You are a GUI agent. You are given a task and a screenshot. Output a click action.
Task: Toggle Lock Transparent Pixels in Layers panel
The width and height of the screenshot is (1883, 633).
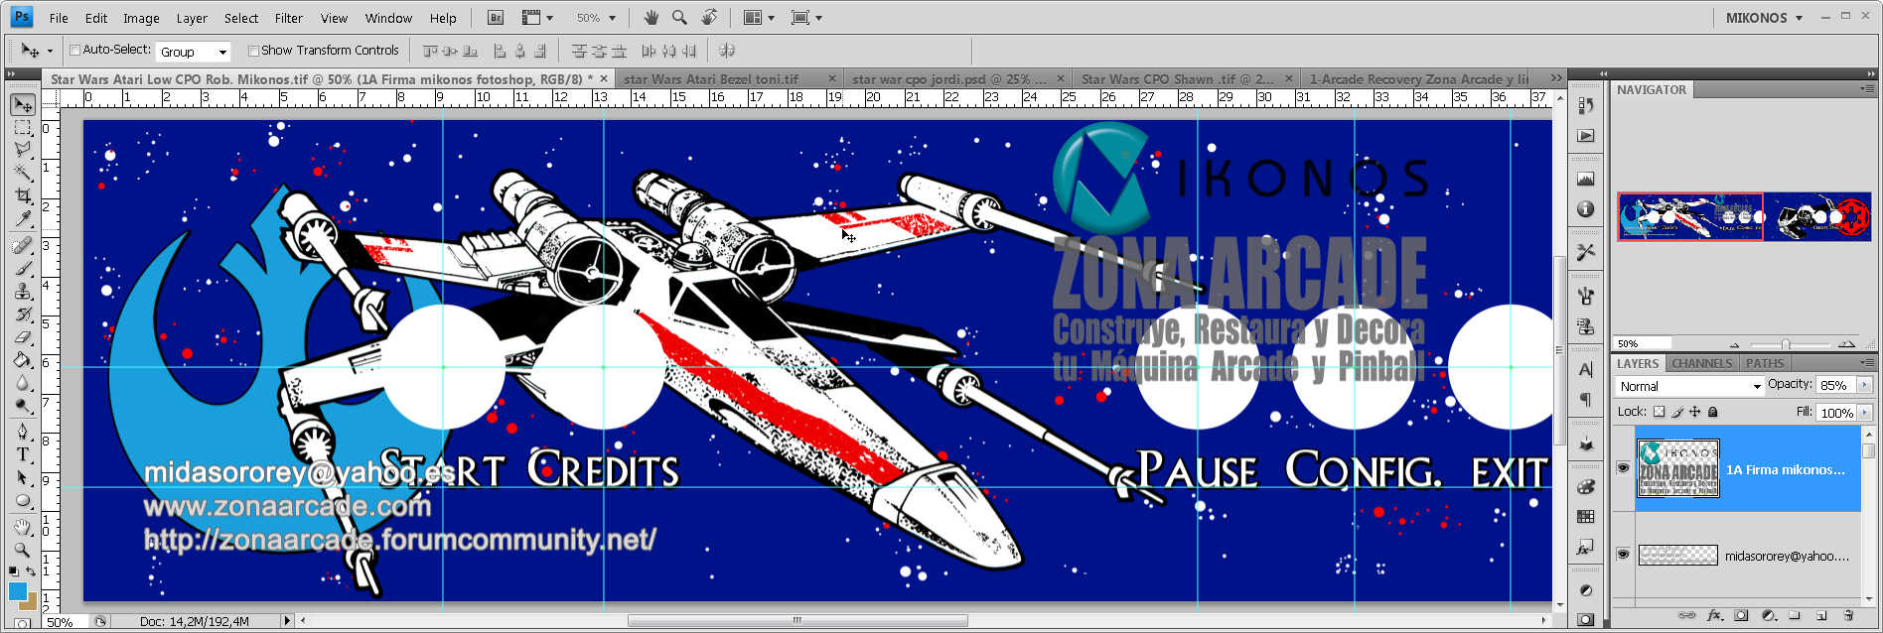[x=1659, y=412]
